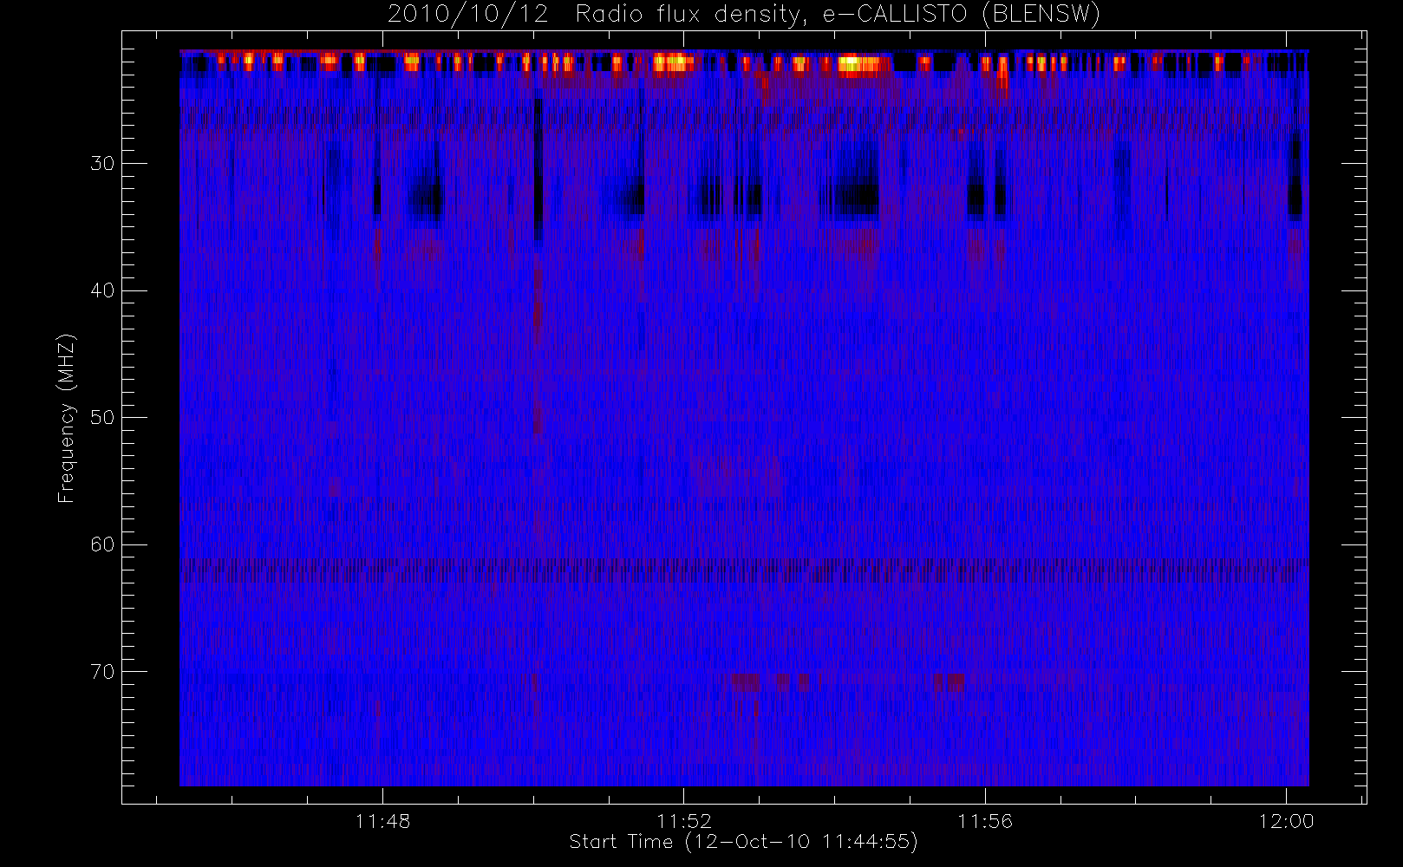Click the 12:00 time tick label
Image resolution: width=1403 pixels, height=867 pixels.
(1286, 821)
